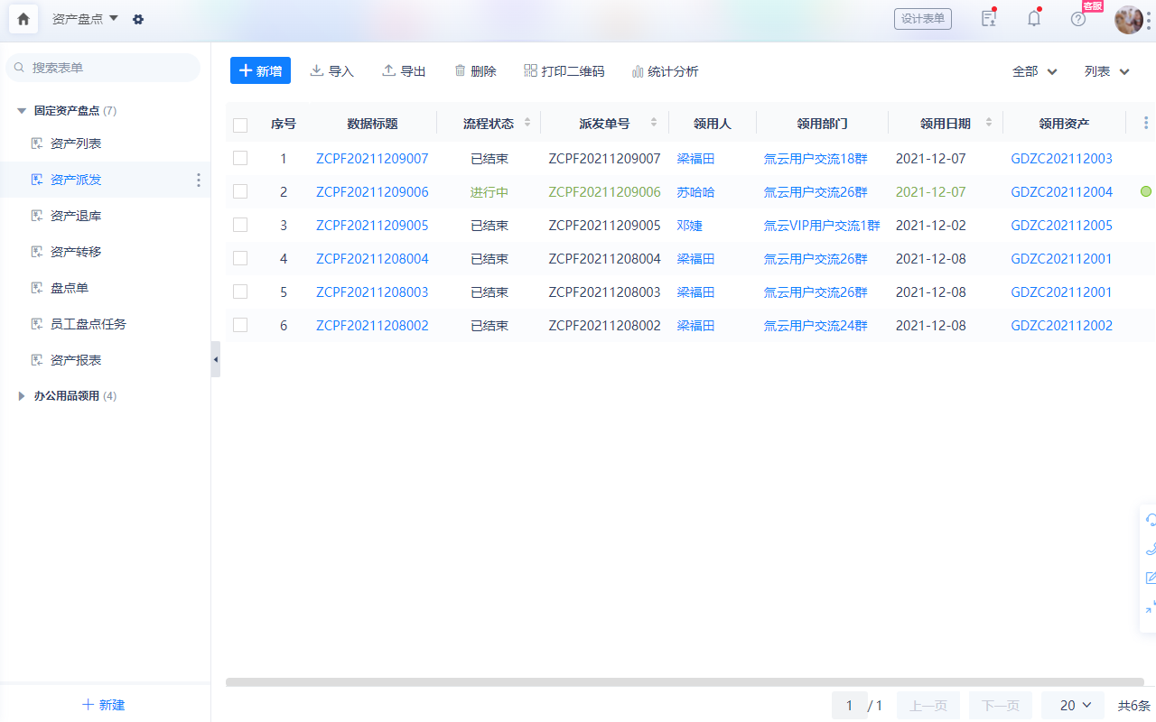1156x722 pixels.
Task: Sort by 领用日期 column arrows
Action: 988,123
